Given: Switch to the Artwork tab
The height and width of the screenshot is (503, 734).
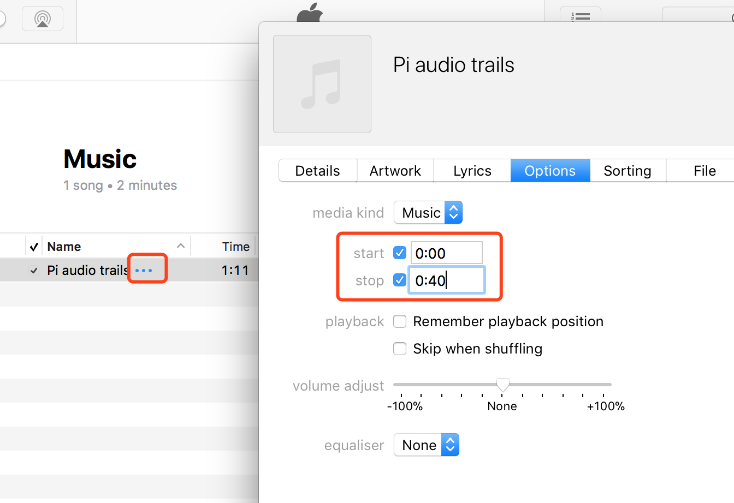Looking at the screenshot, I should (x=395, y=171).
